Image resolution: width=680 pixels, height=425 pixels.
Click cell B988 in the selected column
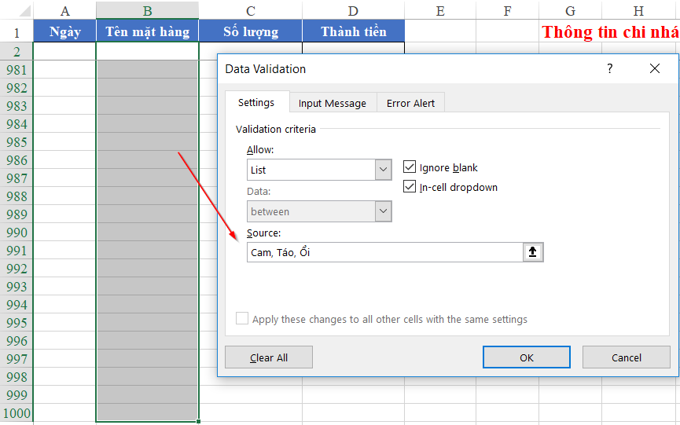tap(148, 196)
